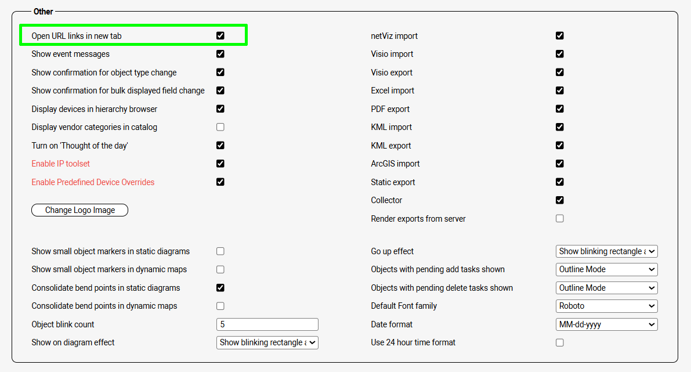Image resolution: width=691 pixels, height=372 pixels.
Task: Uncheck Consolidate bend points in static diagrams
Action: click(220, 288)
